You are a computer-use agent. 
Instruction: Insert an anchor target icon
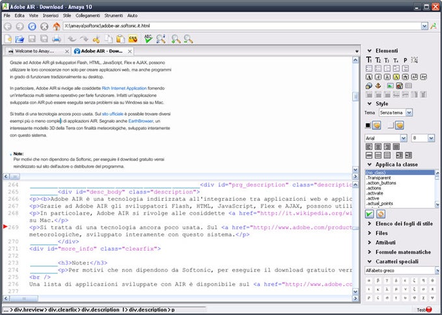click(x=378, y=86)
